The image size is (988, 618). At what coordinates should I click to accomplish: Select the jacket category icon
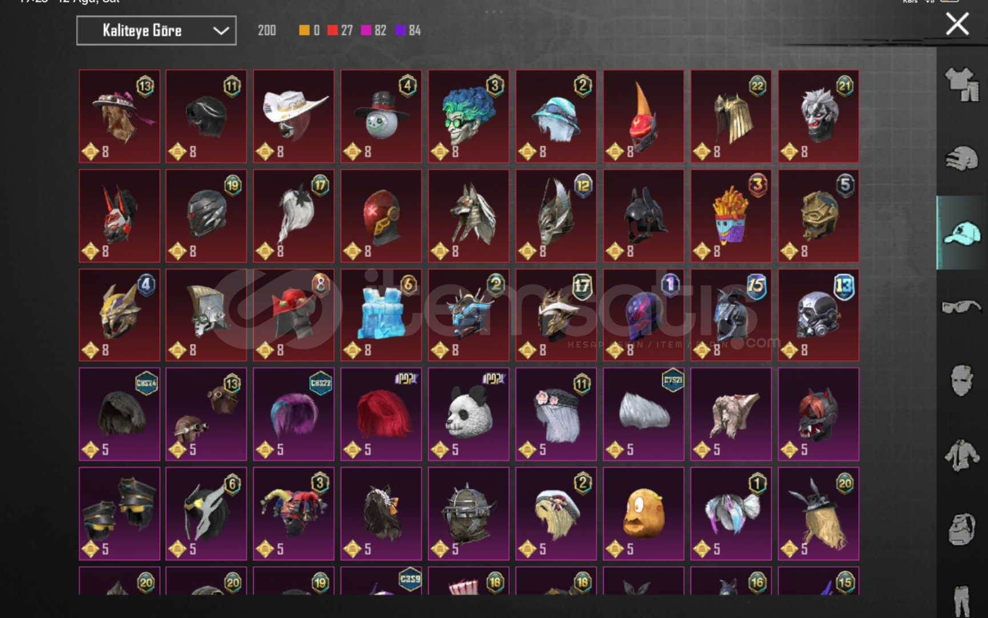(x=962, y=455)
